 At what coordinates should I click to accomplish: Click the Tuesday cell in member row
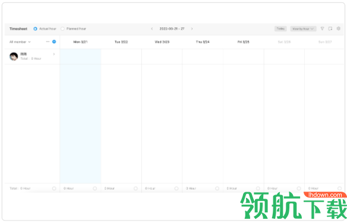(x=121, y=57)
